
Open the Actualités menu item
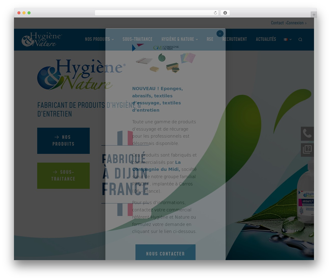(266, 39)
